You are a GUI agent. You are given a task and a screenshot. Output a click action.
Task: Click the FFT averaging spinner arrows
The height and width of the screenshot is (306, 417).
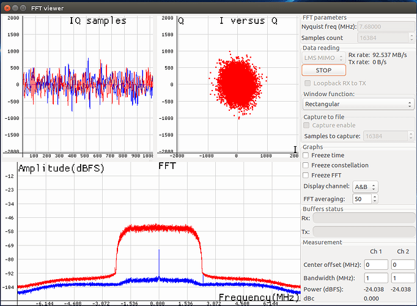(375, 199)
